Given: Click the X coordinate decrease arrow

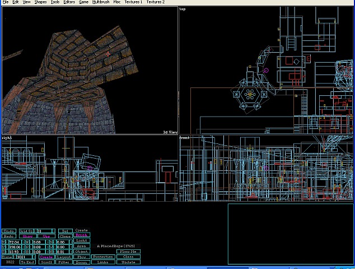Looking at the screenshot, I should point(7,242).
